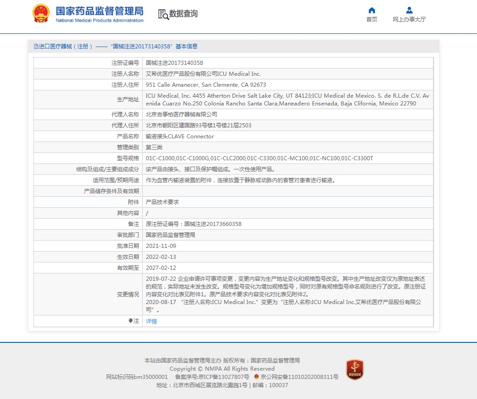
Task: Select the 2020-08-17 change record text
Action: pos(284,306)
